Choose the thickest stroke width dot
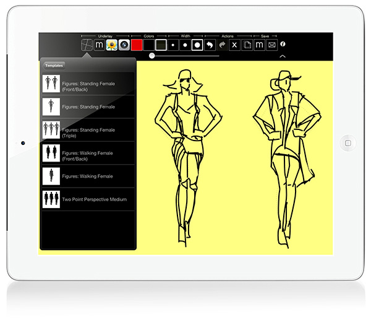 (x=197, y=45)
